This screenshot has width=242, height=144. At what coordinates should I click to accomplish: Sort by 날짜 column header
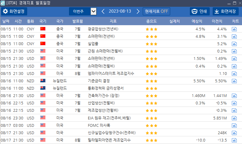pos(6,21)
